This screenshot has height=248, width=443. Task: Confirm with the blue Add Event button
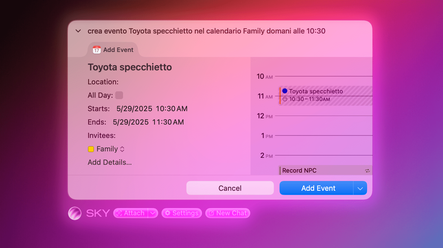(x=316, y=188)
